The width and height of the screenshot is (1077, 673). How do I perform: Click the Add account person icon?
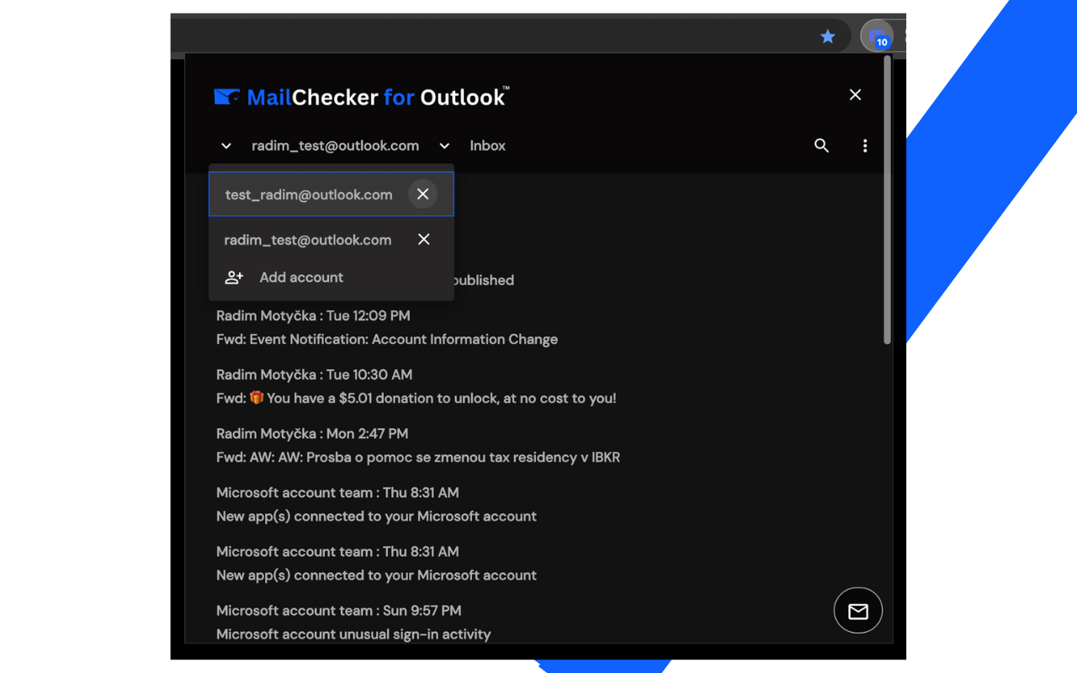point(233,277)
